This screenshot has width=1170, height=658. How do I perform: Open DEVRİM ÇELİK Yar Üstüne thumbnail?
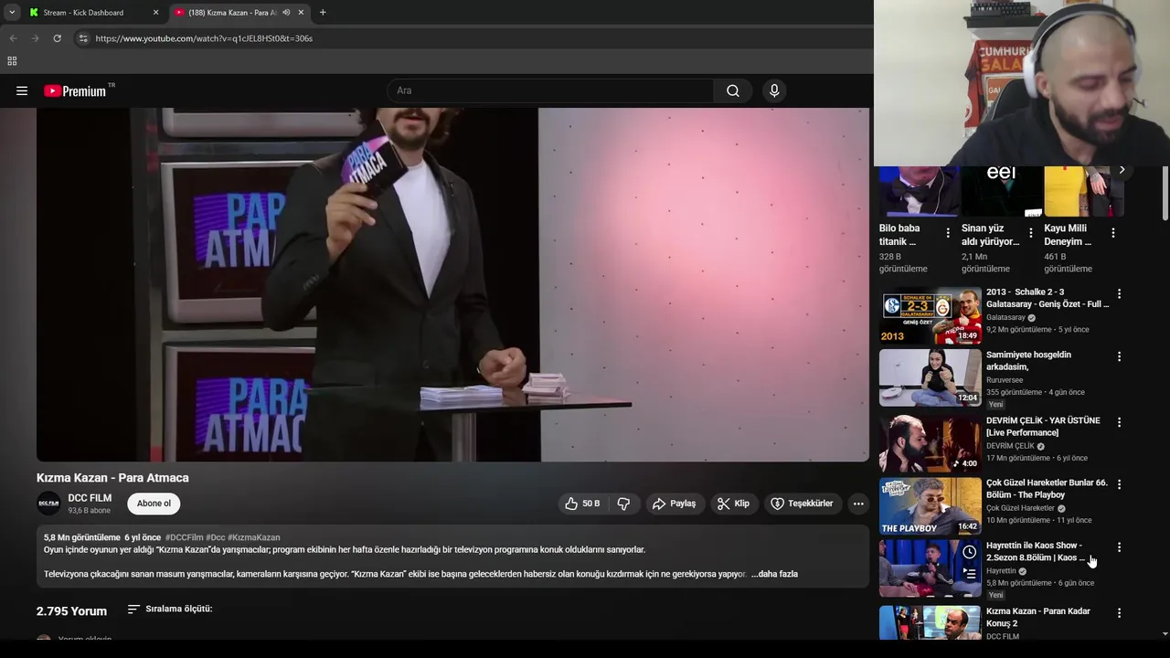coord(930,443)
